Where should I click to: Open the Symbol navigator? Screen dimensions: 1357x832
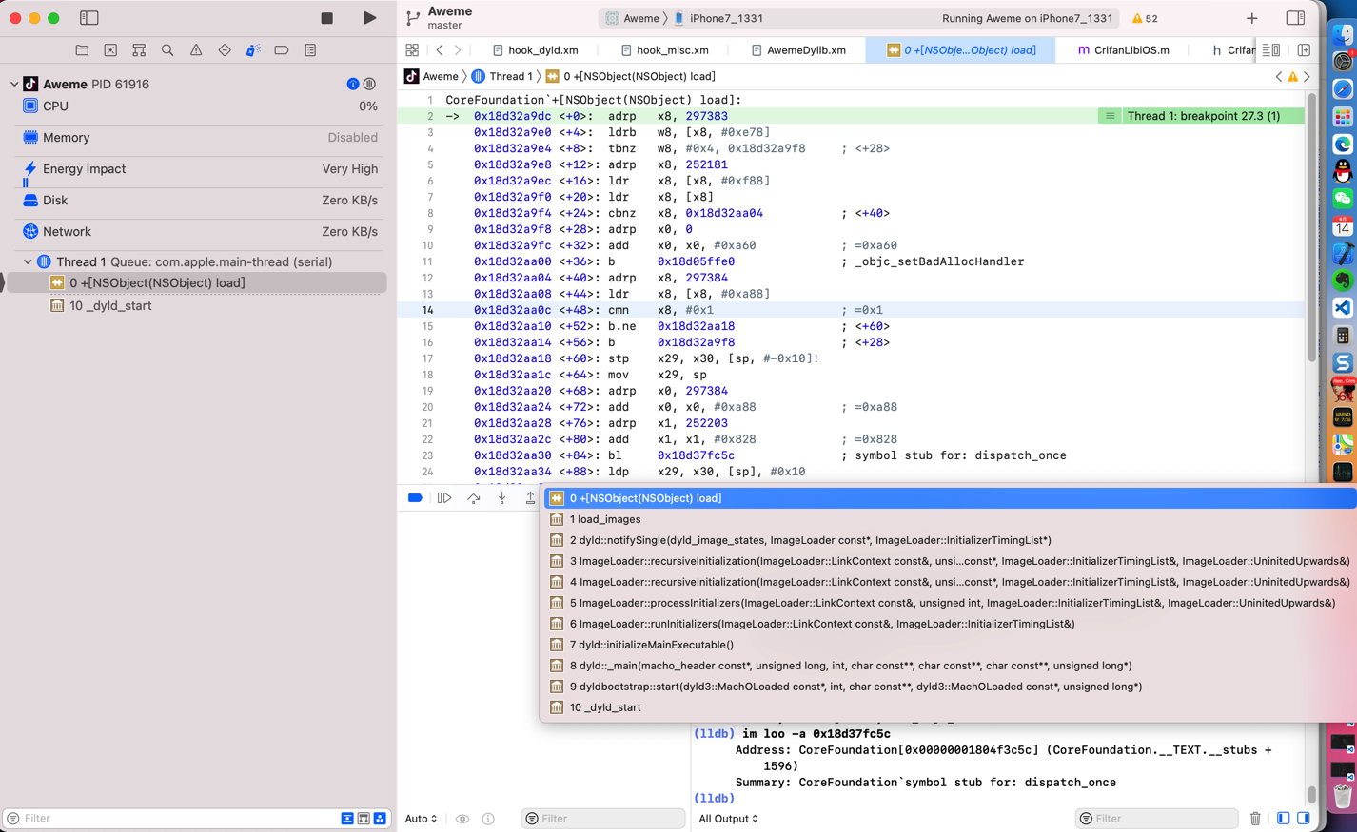139,50
